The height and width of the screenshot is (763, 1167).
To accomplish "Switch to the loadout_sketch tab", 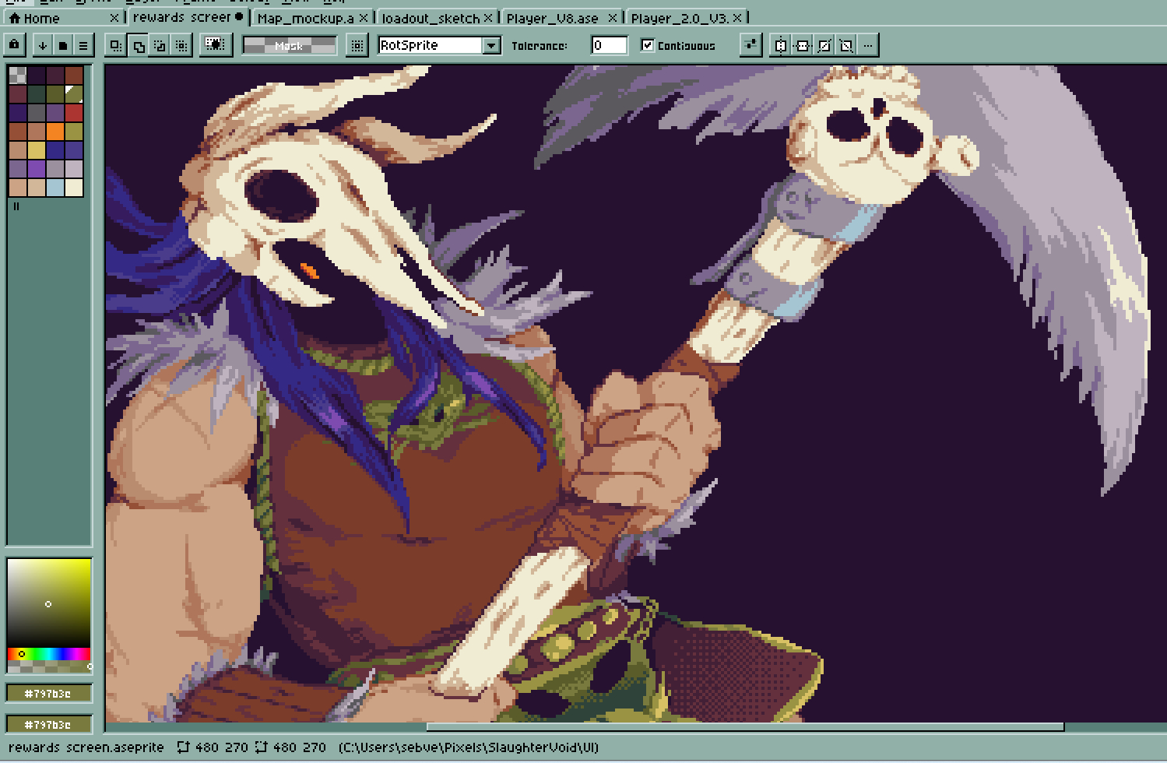I will (431, 17).
